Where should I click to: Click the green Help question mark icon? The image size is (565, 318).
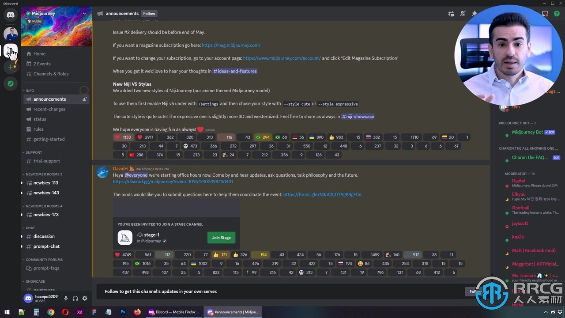557,14
